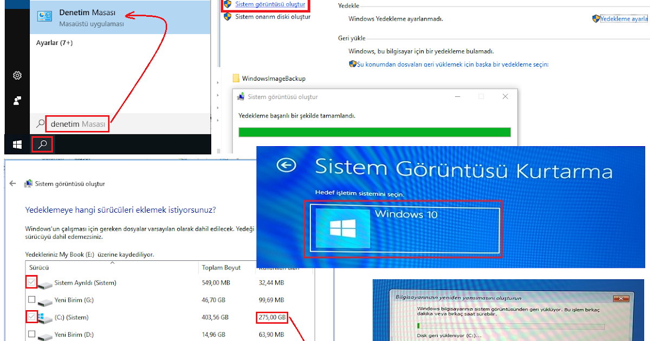Viewport: 650px width, 341px height.
Task: Click the 549,00 MB total size cell
Action: [x=216, y=283]
